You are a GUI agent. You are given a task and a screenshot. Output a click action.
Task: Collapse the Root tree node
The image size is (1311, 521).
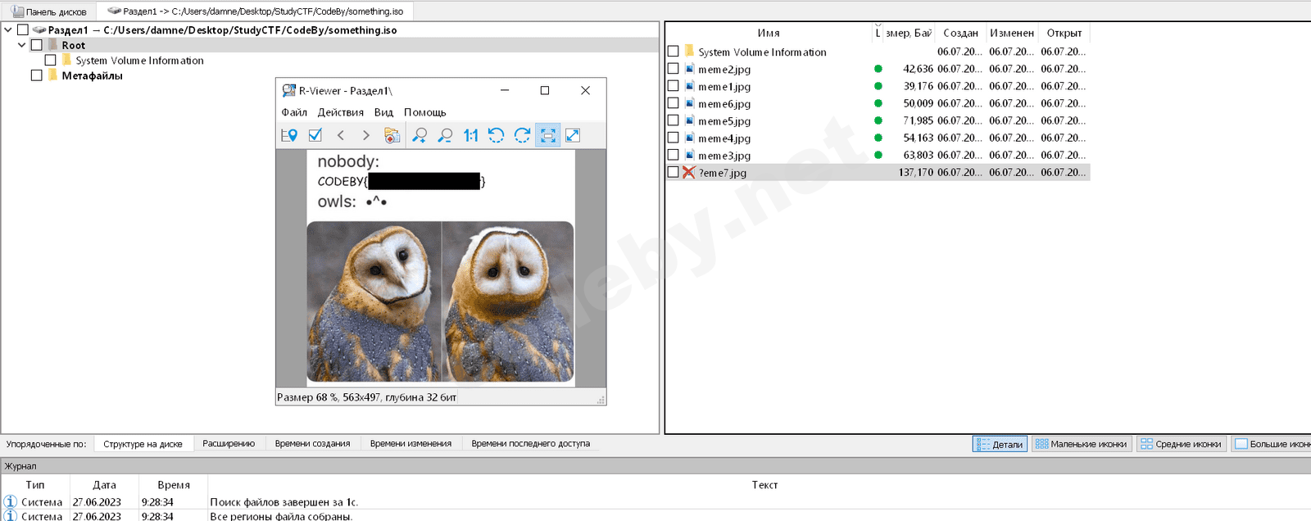[x=22, y=45]
